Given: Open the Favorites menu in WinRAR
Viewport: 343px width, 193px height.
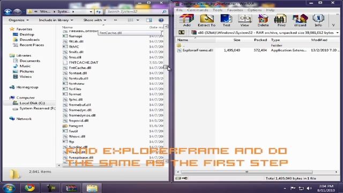Looking at the screenshot, I should pos(235,10).
